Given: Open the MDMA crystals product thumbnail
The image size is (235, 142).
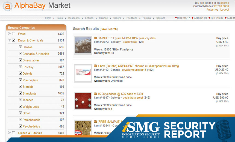Looking at the screenshot, I should pos(83,45).
